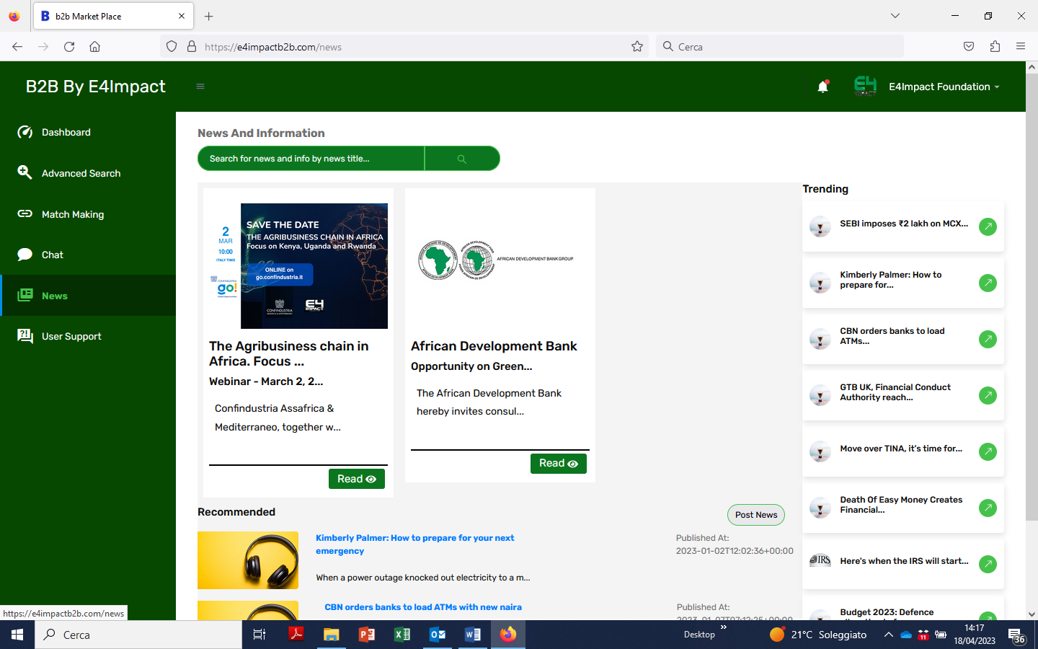
Task: Focus the news title search field
Action: [x=311, y=159]
